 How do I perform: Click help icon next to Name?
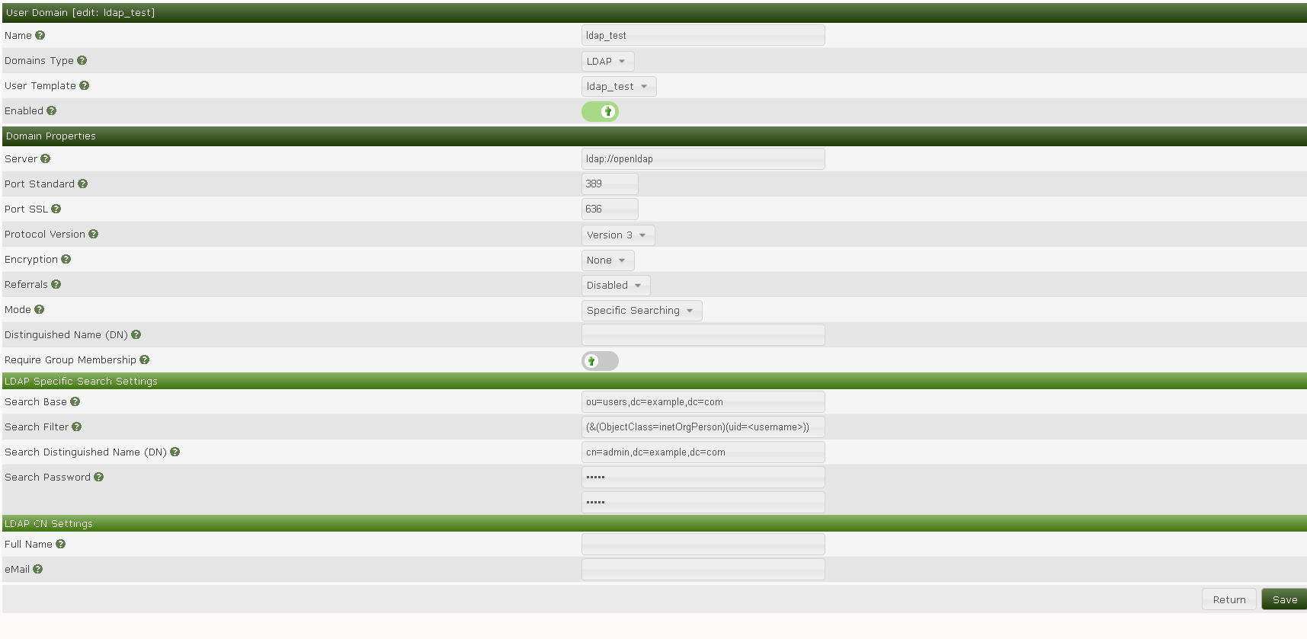click(40, 35)
